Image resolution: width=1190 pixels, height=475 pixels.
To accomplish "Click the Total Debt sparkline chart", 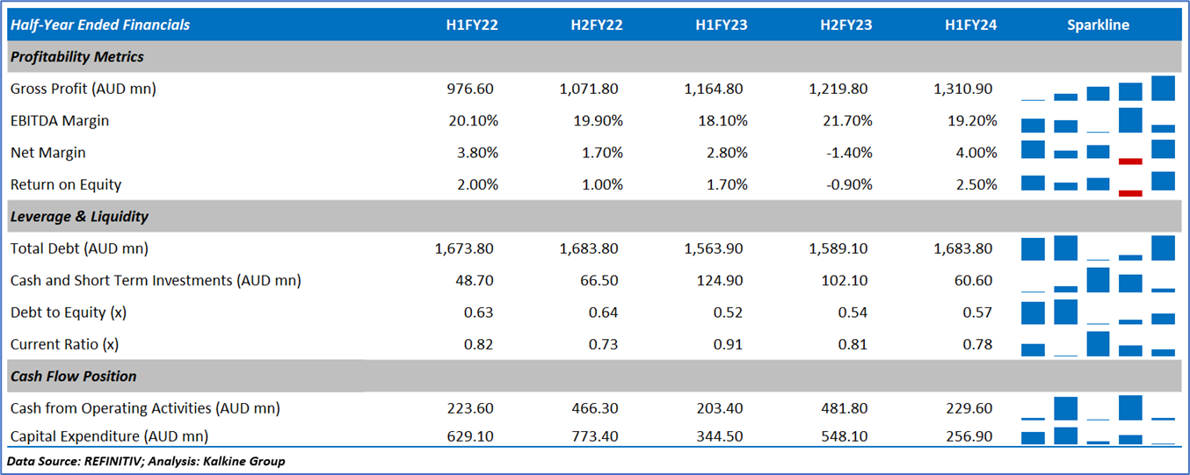I will pyautogui.click(x=1098, y=248).
